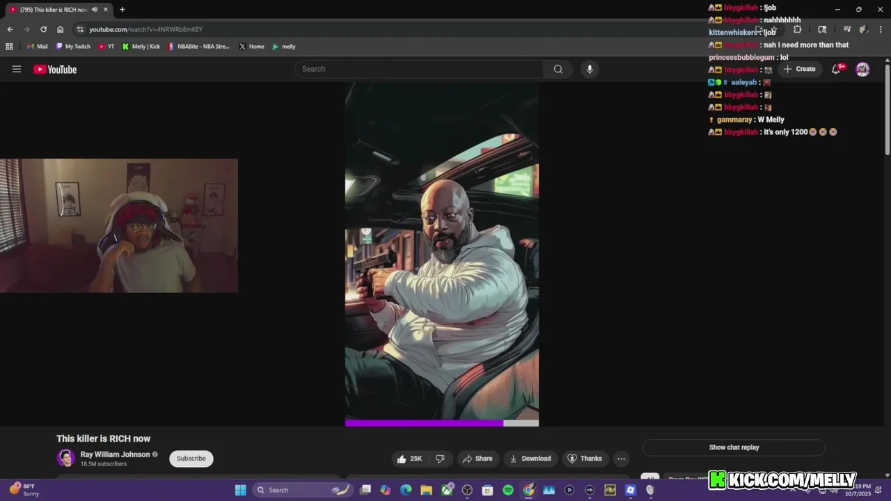Open Roblox from the taskbar
891x501 pixels.
point(630,490)
